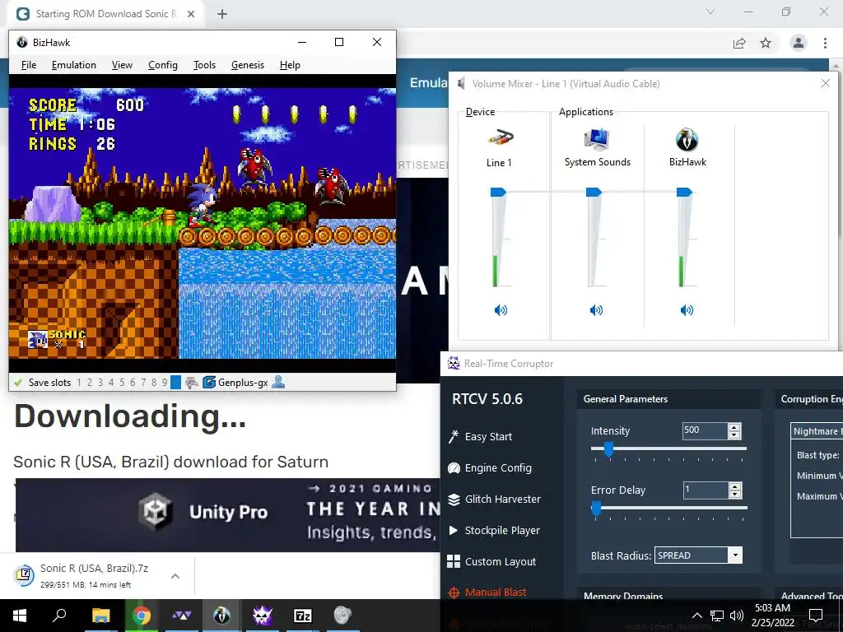Click the Intensity value field

(705, 430)
